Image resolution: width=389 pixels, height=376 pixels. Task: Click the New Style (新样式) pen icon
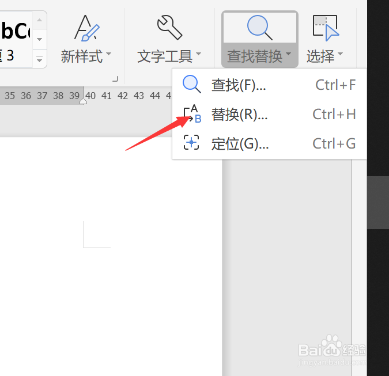(86, 28)
